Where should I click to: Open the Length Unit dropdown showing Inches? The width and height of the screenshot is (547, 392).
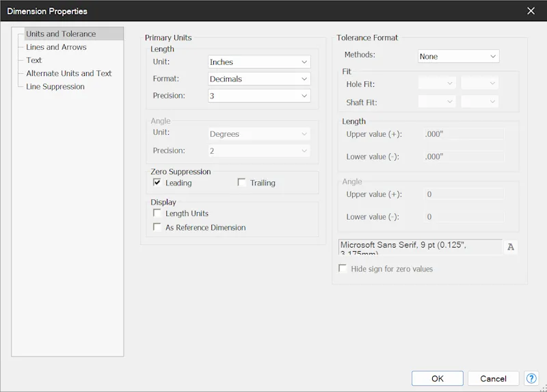[259, 62]
